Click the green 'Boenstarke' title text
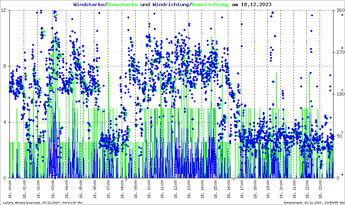345x205 pixels. (122, 5)
